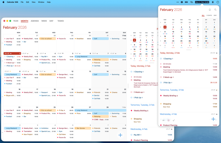Click the battery status icon in menu bar
Image resolution: width=221 pixels, height=143 pixels.
(186, 2)
